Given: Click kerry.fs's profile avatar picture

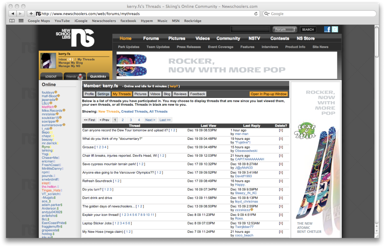Looking at the screenshot, I should click(x=48, y=60).
